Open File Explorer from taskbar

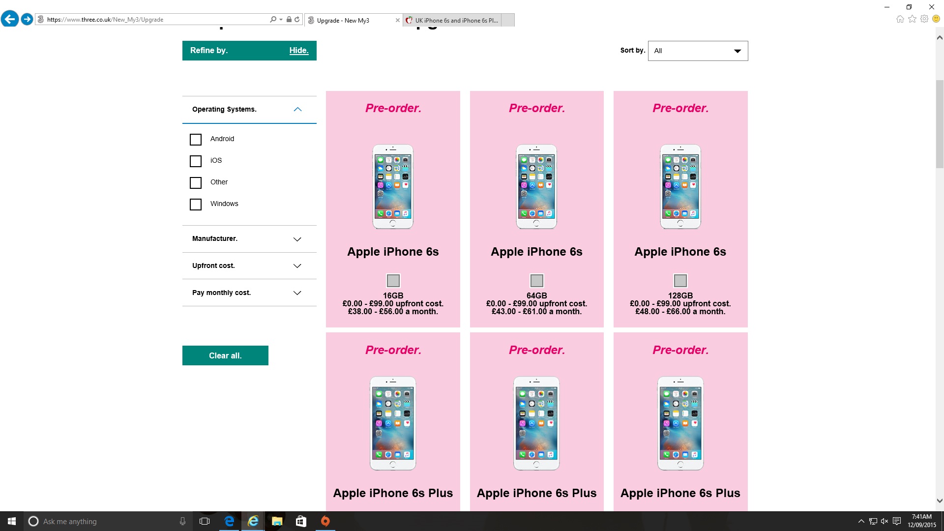click(277, 521)
